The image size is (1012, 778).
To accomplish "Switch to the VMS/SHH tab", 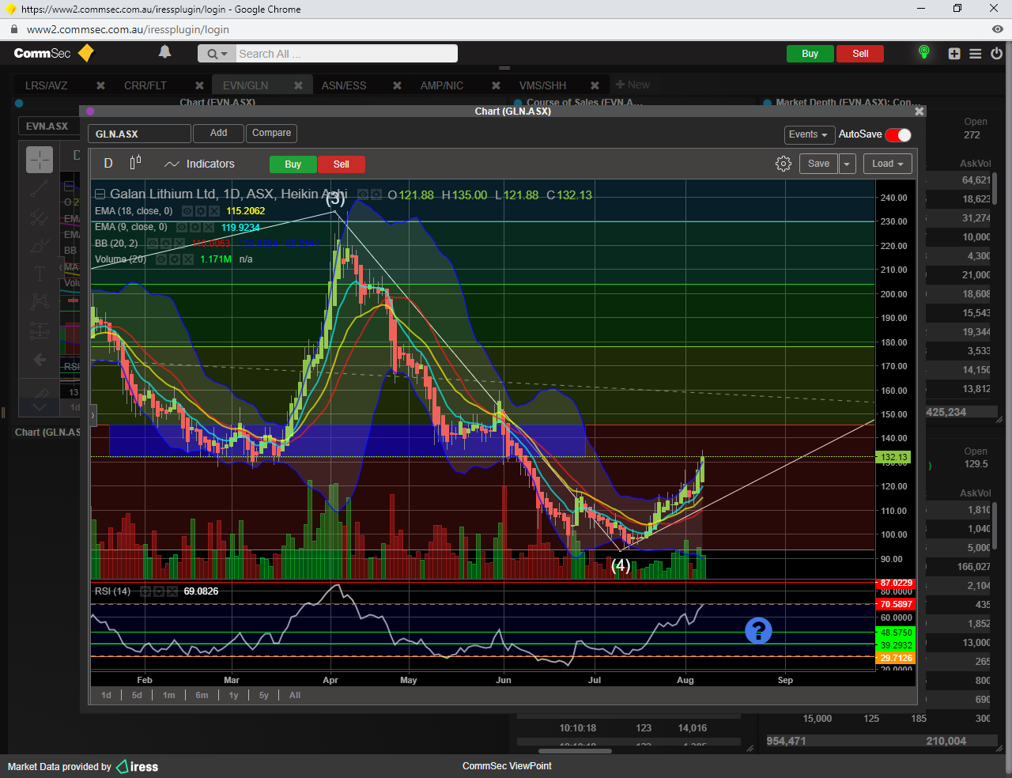I will tap(542, 85).
